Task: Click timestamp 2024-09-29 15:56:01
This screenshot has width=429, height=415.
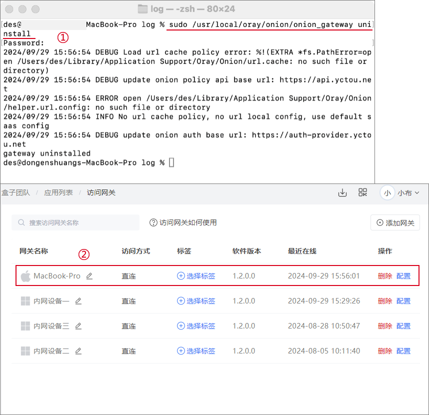Action: point(323,276)
